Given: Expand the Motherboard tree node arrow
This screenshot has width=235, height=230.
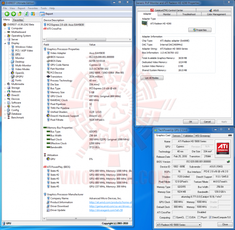Looking at the screenshot, I should point(5,32).
